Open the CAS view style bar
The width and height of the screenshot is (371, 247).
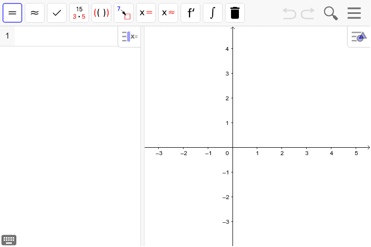pos(130,37)
